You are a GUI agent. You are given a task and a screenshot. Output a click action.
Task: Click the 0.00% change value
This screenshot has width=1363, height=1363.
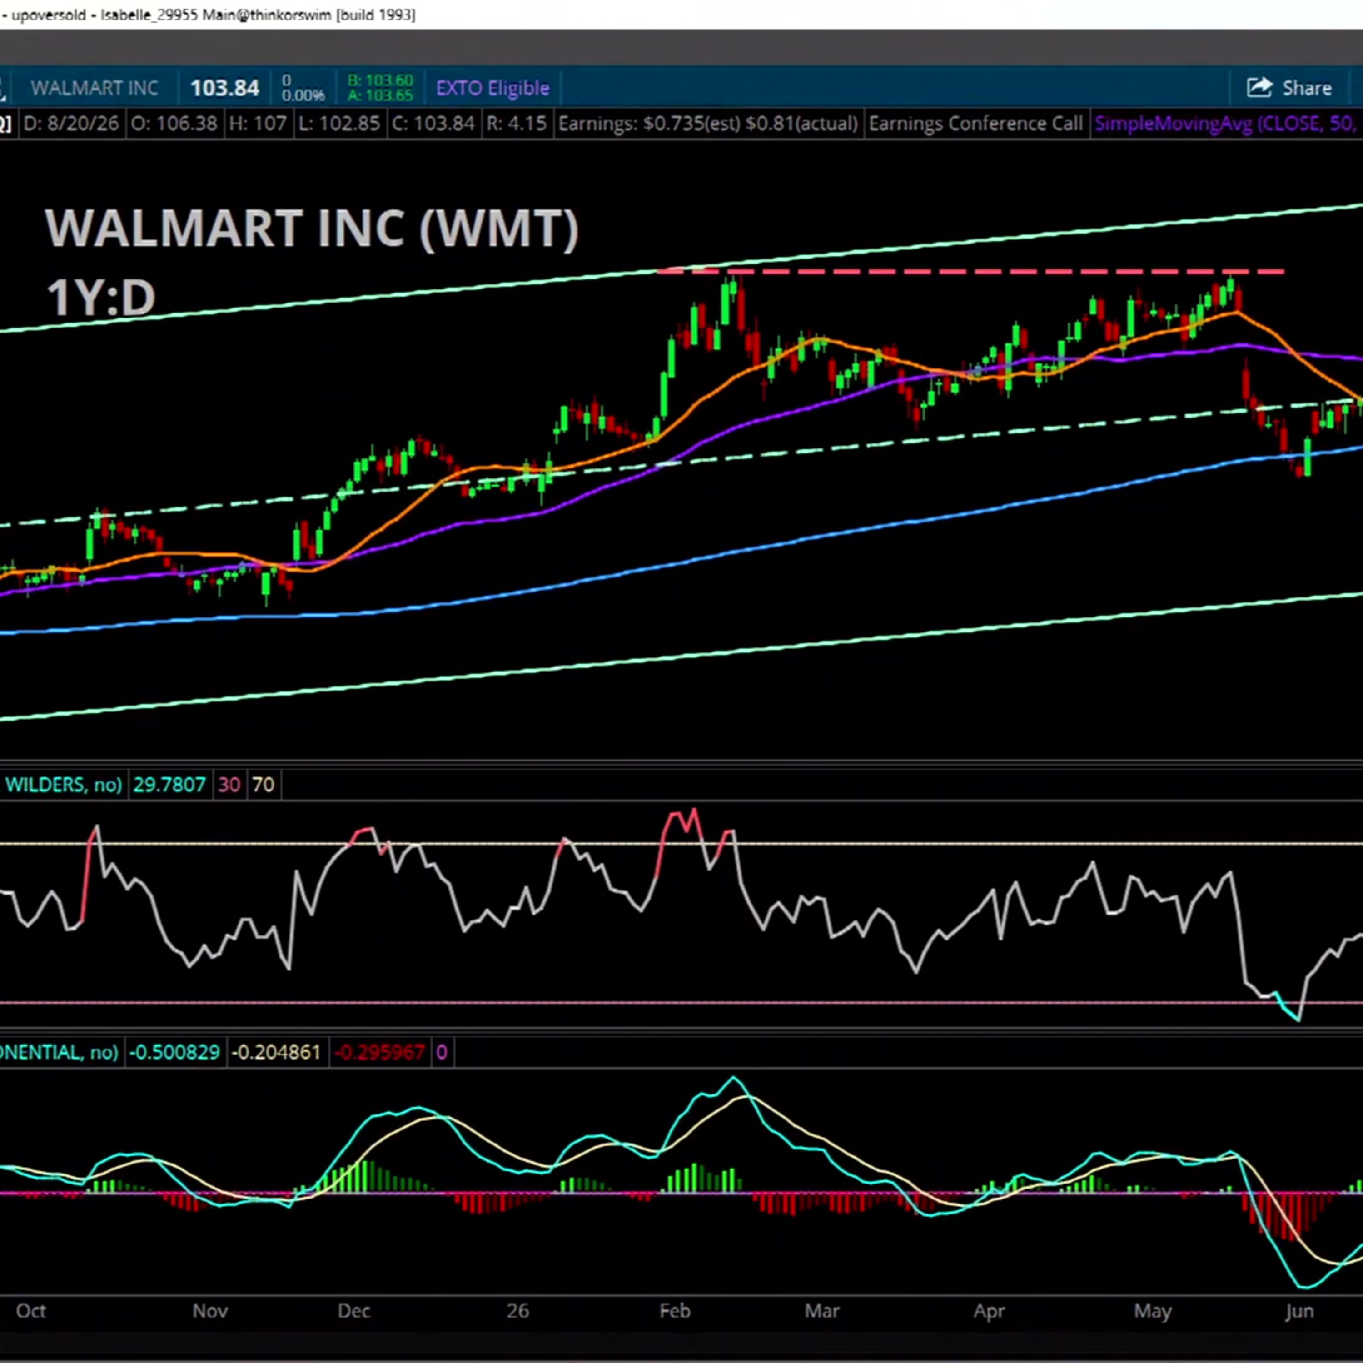click(x=303, y=95)
